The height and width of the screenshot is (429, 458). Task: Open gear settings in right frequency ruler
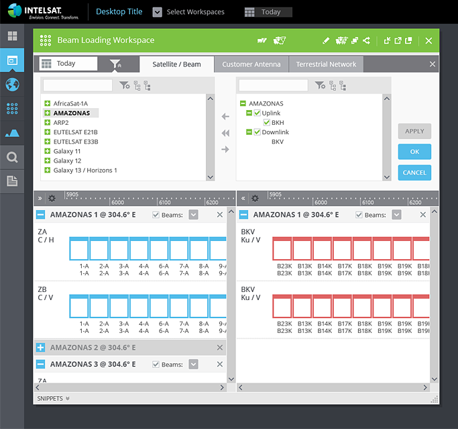point(255,198)
